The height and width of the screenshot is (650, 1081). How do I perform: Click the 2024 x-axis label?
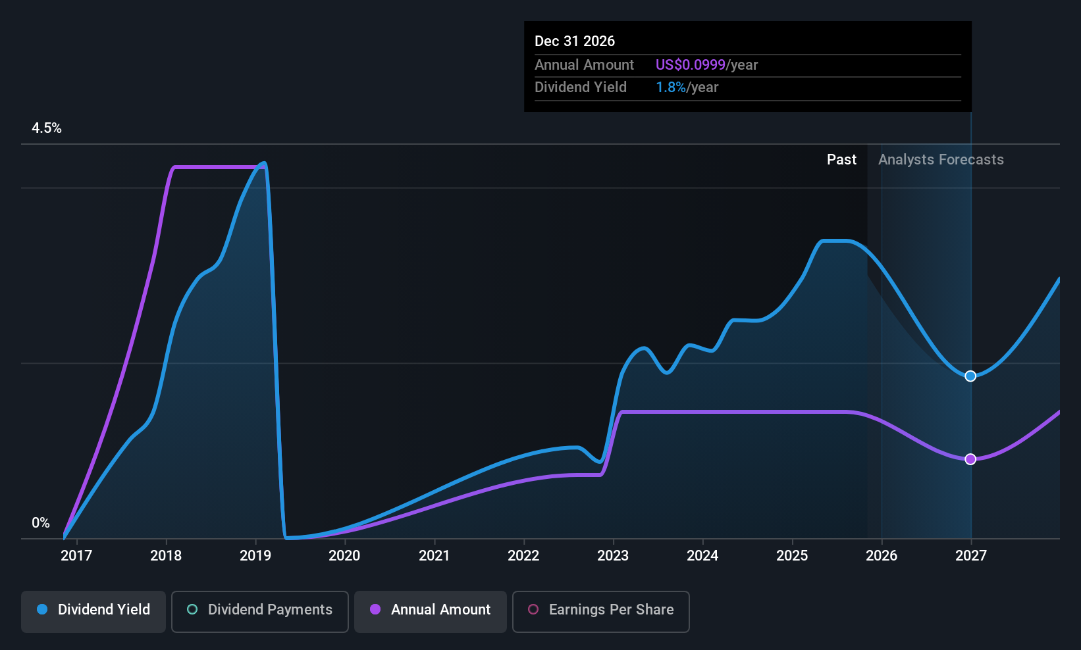702,556
